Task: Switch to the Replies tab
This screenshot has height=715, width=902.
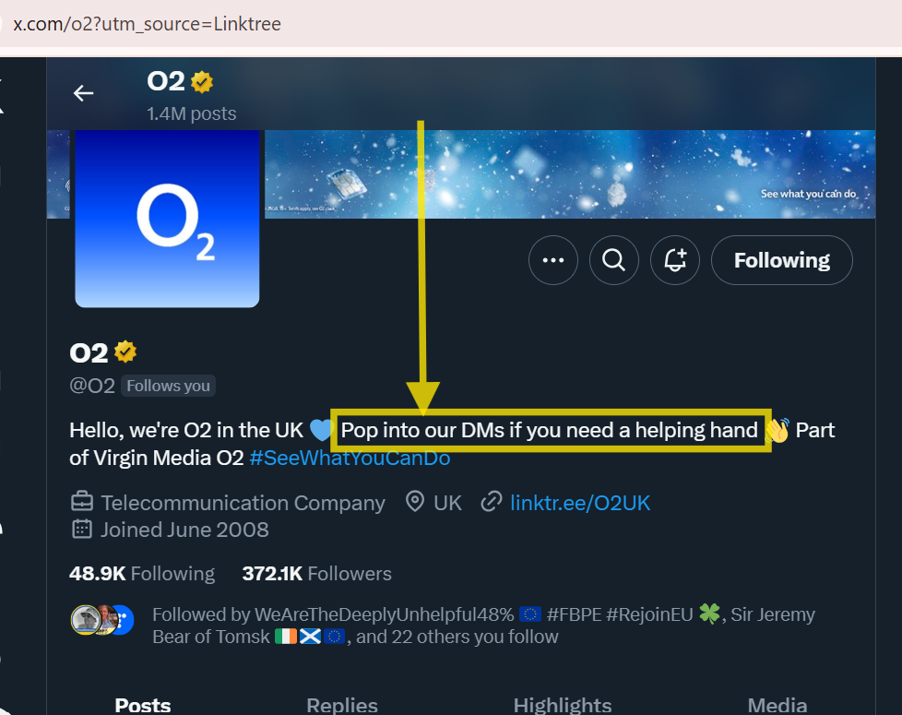Action: pyautogui.click(x=341, y=704)
